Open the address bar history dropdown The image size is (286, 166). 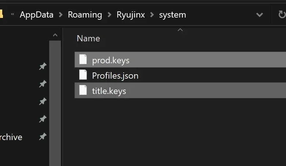tap(259, 15)
